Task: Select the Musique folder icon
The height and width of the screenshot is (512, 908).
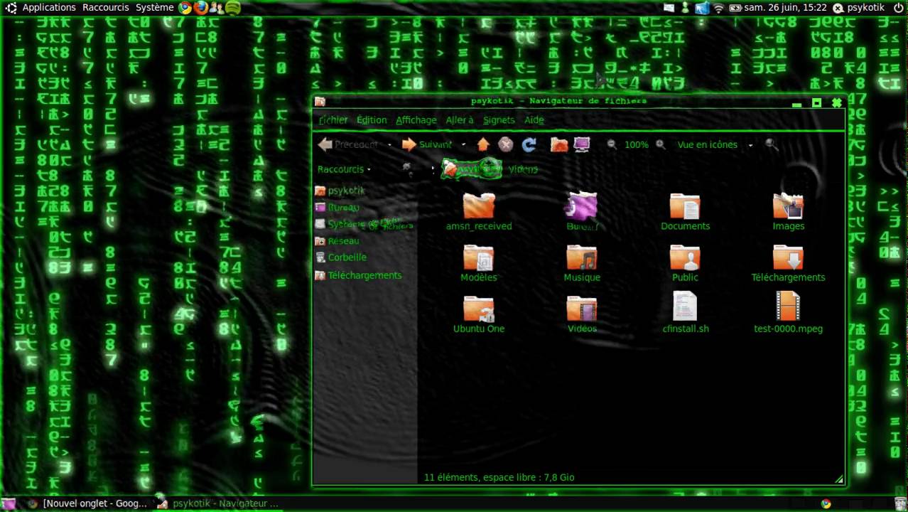Action: pos(582,257)
